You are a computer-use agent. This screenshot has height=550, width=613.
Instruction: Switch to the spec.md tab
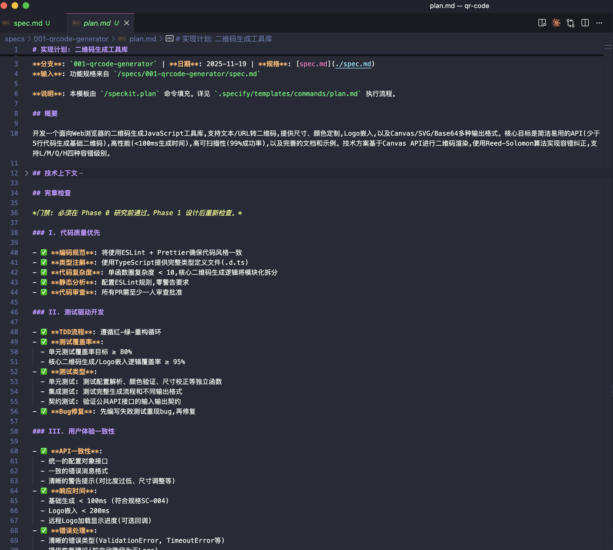click(28, 23)
